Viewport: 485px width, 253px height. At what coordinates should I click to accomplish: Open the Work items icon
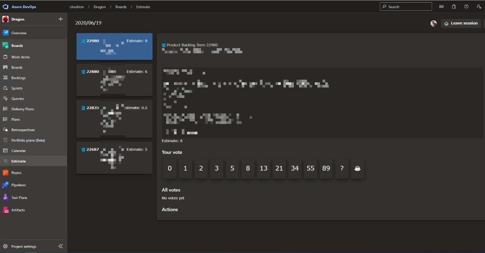pos(5,57)
